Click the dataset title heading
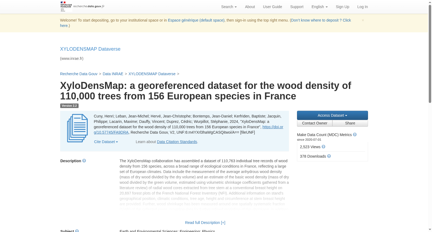The height and width of the screenshot is (232, 432). click(x=205, y=91)
